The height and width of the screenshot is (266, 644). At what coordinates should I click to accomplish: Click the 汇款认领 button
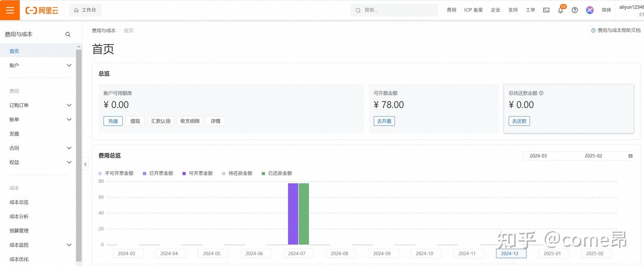pyautogui.click(x=161, y=121)
